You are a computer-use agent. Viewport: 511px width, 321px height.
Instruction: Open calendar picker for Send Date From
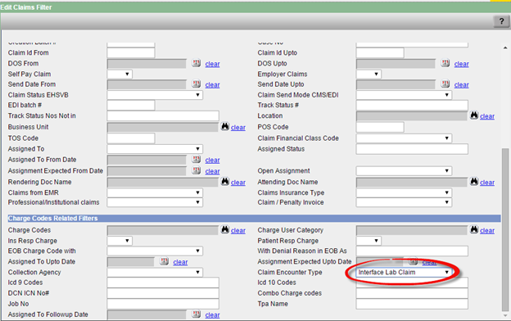(x=197, y=84)
